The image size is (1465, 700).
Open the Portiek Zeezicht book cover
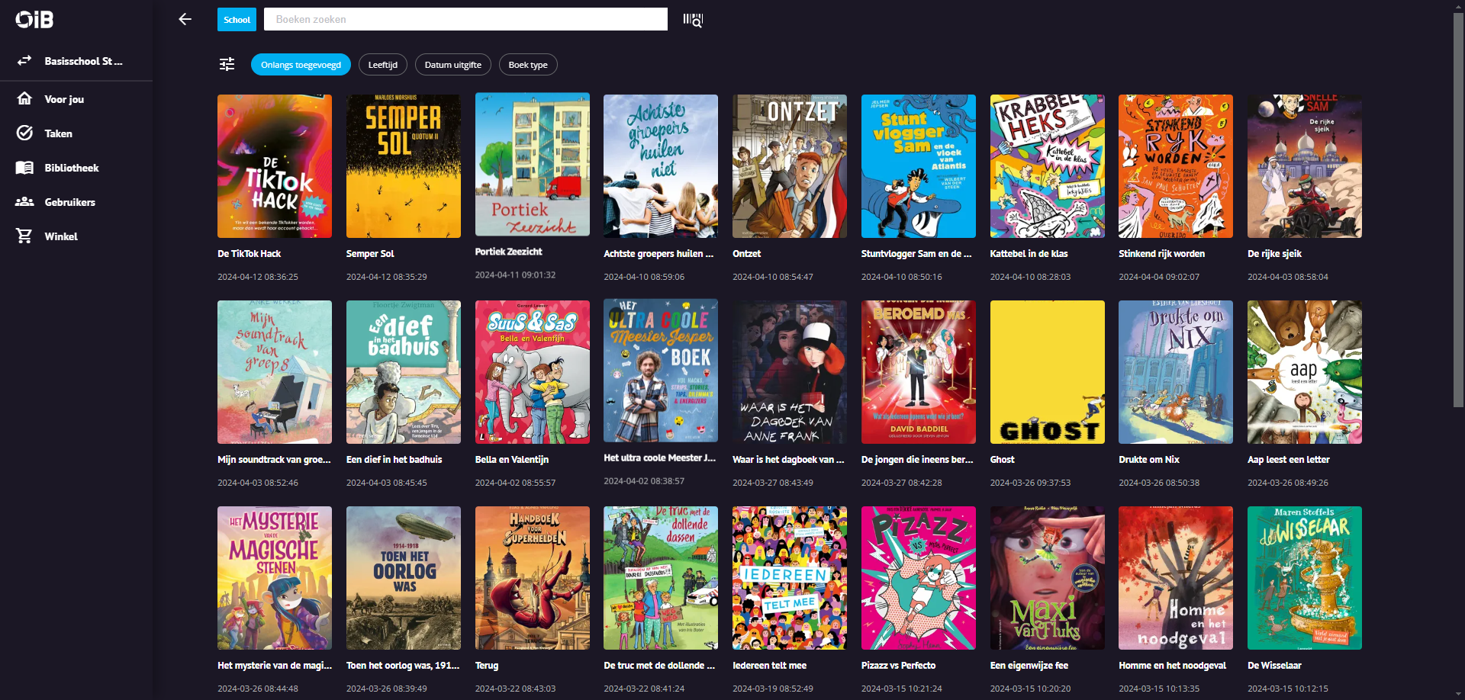(533, 165)
